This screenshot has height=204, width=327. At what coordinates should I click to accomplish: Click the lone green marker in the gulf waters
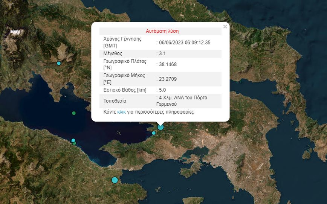(x=74, y=113)
